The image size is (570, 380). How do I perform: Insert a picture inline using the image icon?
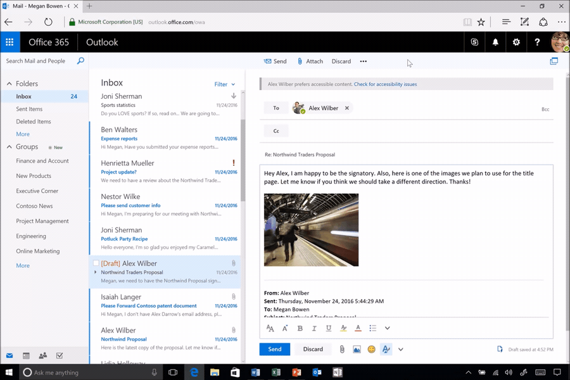[x=357, y=349]
